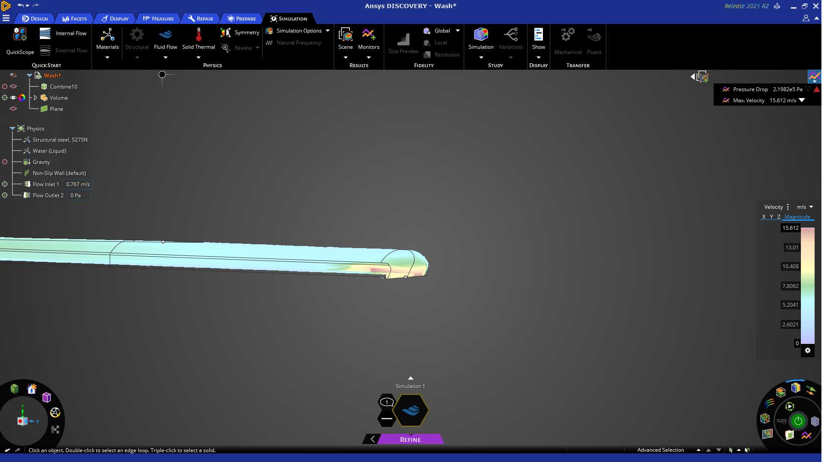Open the Simulation study tool

pos(481,39)
